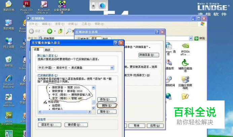Viewport: 233px width, 137px height.
Task: Click the 转到 go button in address bar
Action: coord(200,39)
